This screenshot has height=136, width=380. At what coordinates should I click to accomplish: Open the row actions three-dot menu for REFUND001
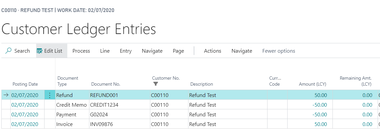tap(50, 95)
